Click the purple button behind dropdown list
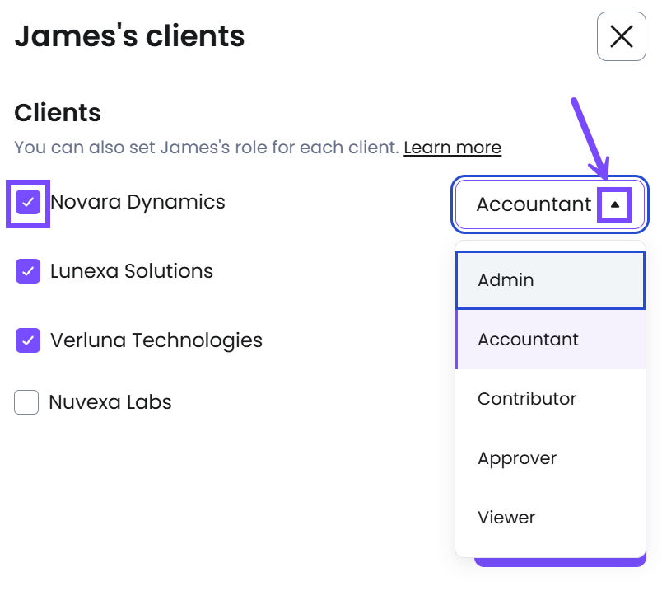Screen dimensions: 662x591 (x=560, y=562)
